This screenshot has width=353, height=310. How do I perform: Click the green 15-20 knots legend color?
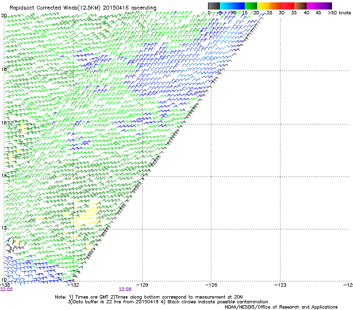[251, 6]
